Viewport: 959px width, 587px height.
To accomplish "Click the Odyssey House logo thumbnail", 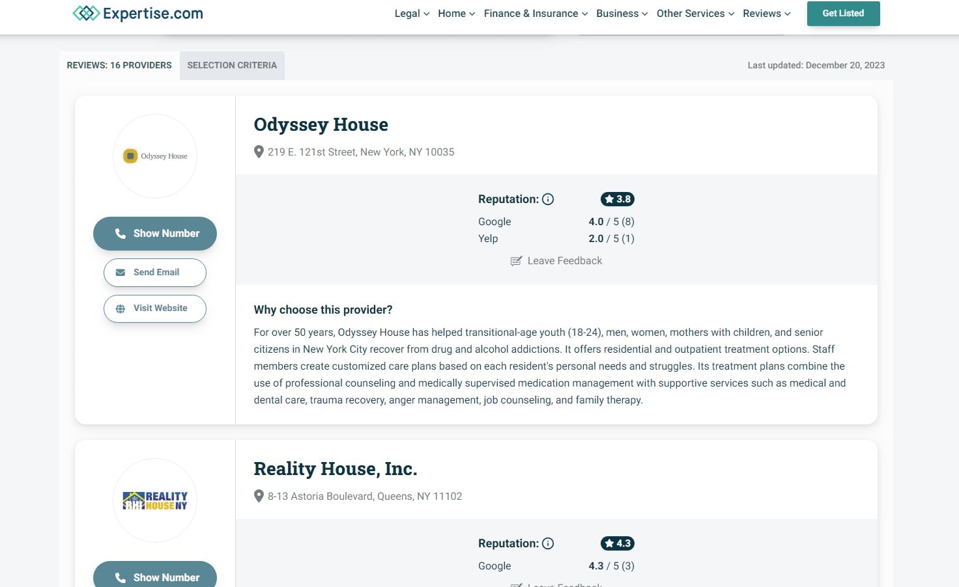I will [155, 156].
